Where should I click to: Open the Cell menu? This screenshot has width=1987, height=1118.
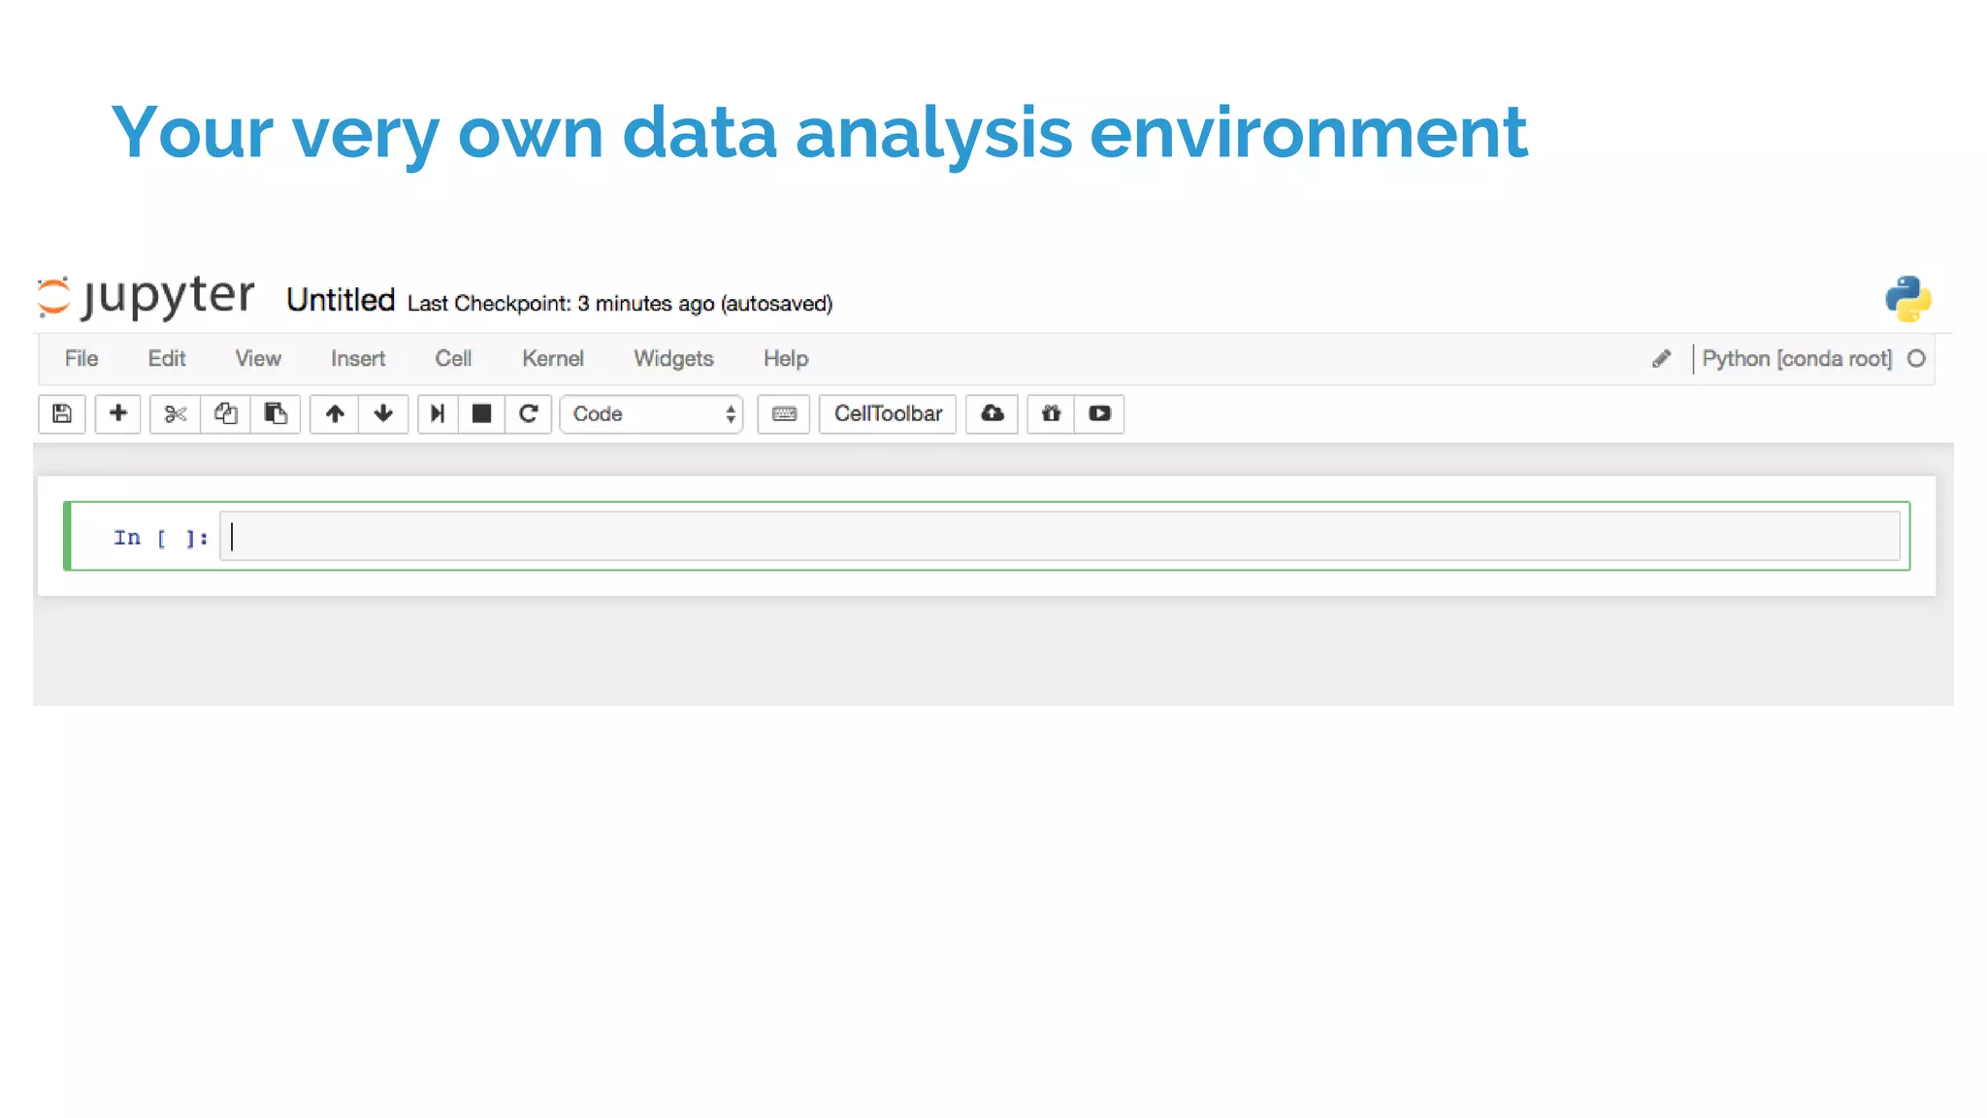[x=453, y=359]
